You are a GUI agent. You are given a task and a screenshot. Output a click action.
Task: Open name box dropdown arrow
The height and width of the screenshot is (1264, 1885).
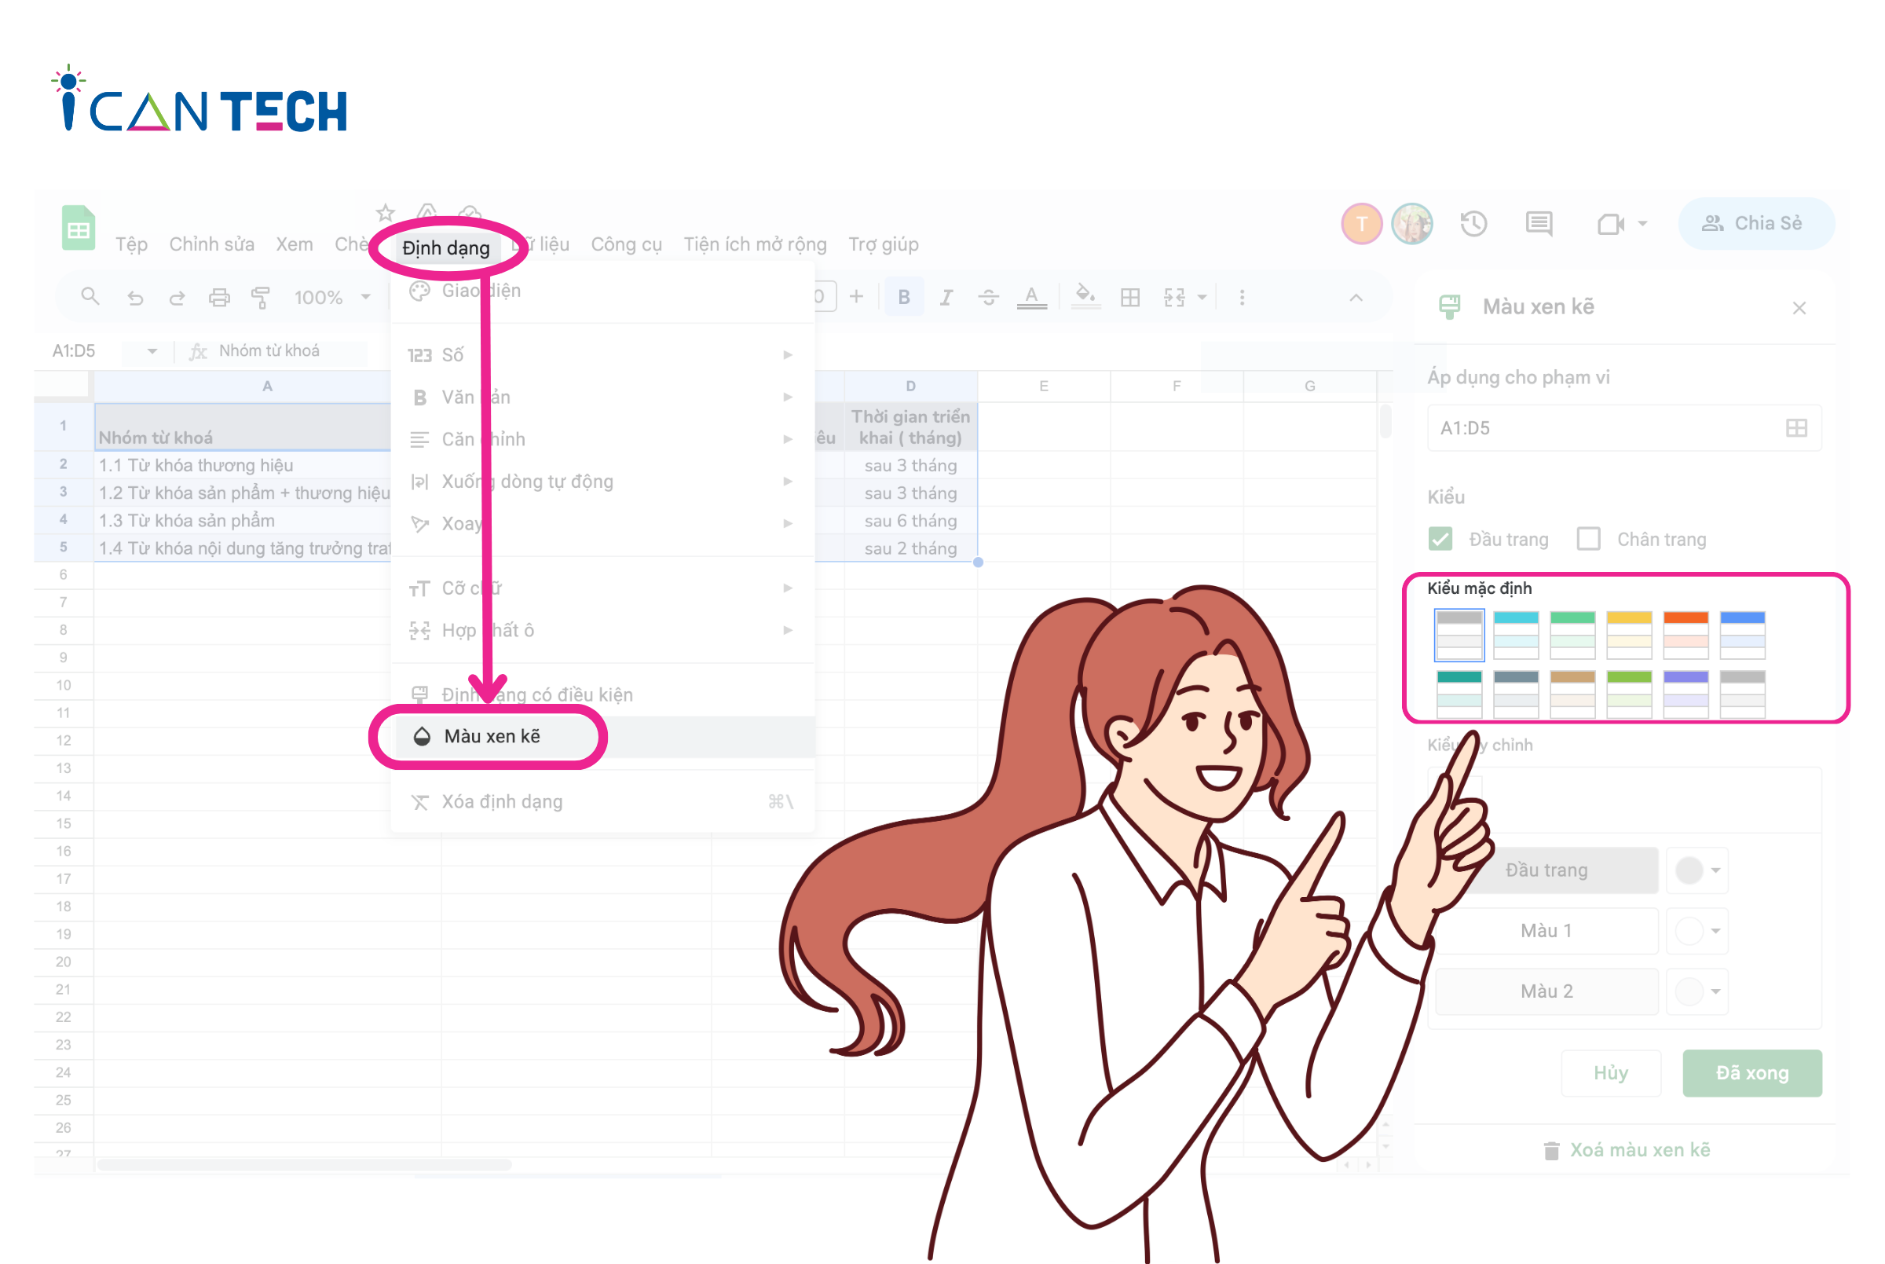click(x=152, y=350)
